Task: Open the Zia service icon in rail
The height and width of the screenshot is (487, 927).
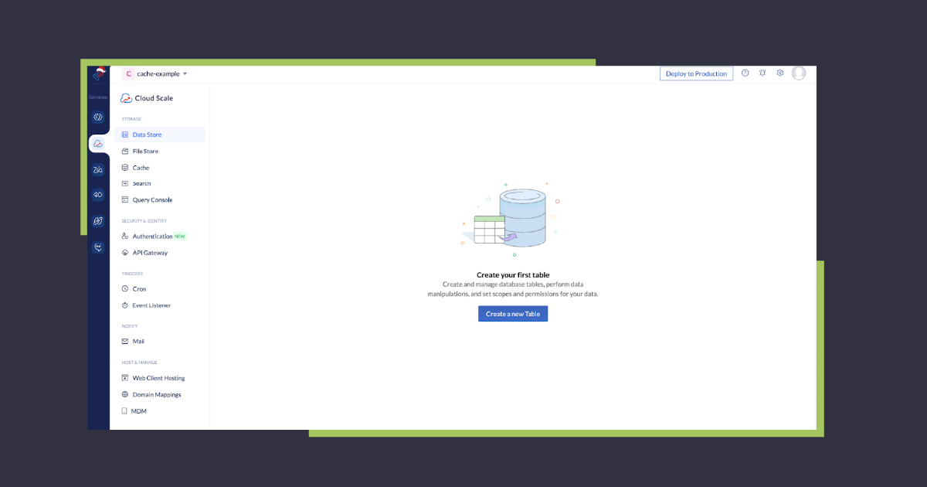Action: pos(98,170)
